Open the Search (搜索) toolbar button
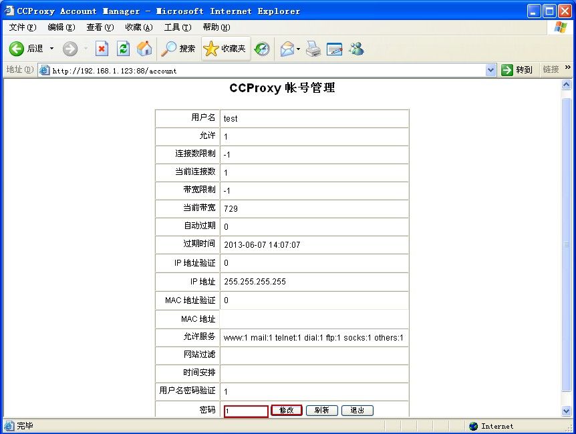 coord(178,49)
